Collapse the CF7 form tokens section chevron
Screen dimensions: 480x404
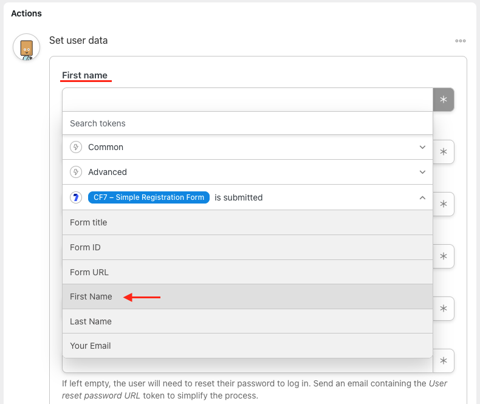tap(422, 197)
